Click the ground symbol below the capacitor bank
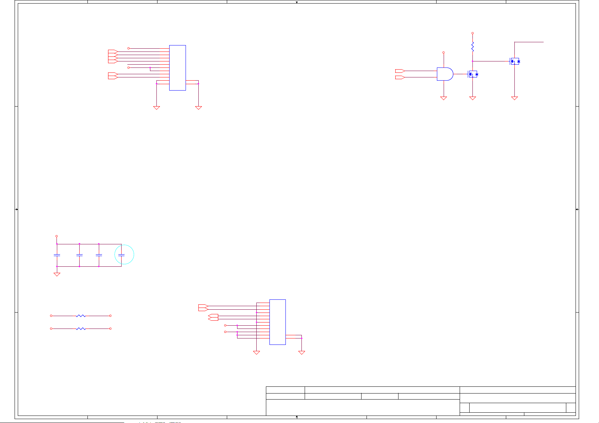 click(x=57, y=274)
